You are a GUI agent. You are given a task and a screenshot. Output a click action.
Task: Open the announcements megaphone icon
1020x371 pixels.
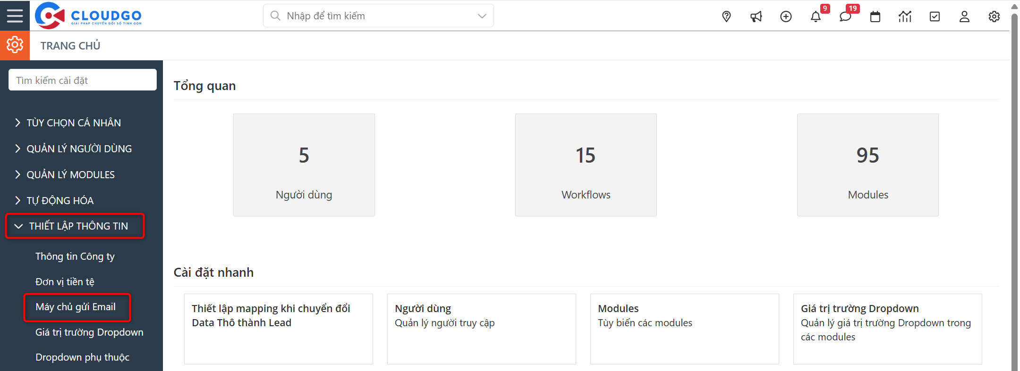[x=756, y=16]
